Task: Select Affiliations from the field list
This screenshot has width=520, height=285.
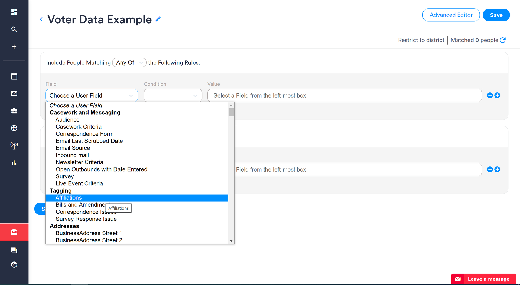Action: tap(69, 198)
